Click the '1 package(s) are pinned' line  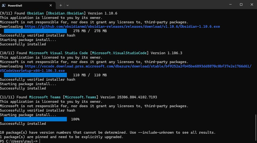click(x=62, y=137)
